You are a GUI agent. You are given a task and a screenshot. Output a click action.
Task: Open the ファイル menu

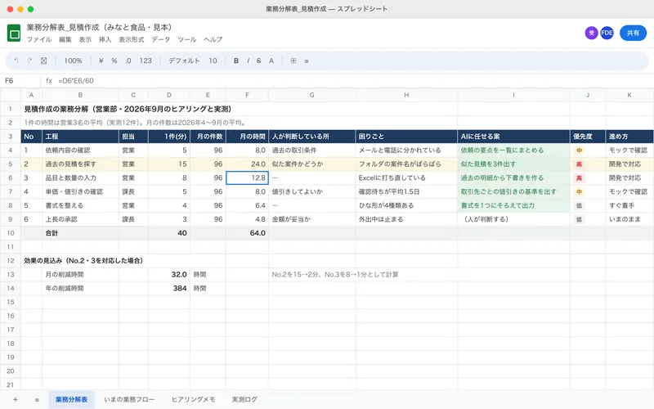(x=39, y=39)
